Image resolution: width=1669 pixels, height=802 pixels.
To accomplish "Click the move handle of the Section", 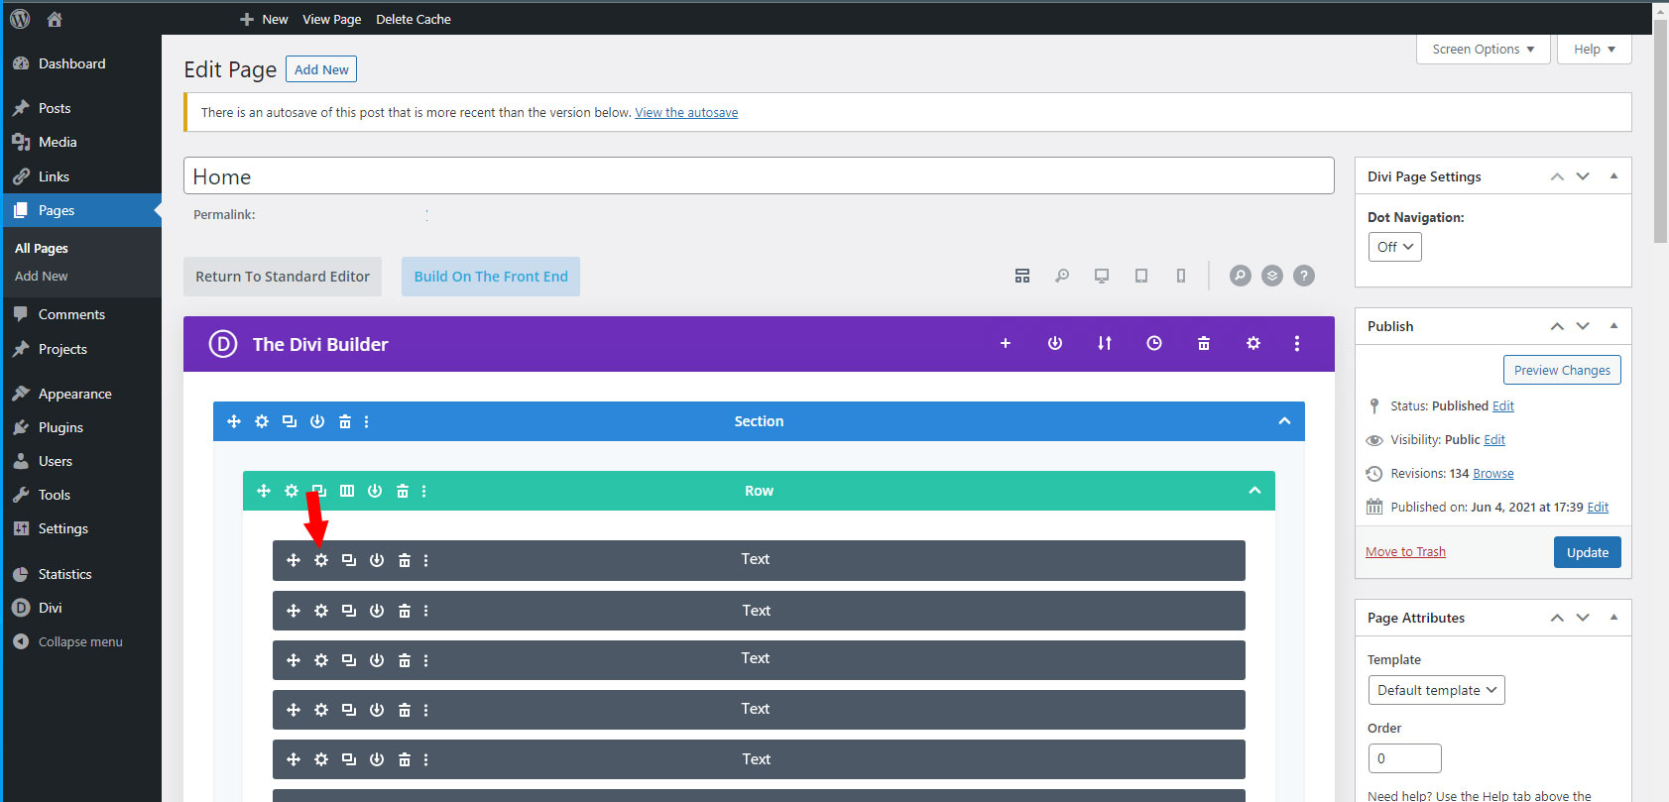I will point(234,421).
